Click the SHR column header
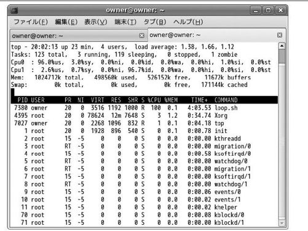The width and height of the screenshot is (308, 231). pos(133,100)
